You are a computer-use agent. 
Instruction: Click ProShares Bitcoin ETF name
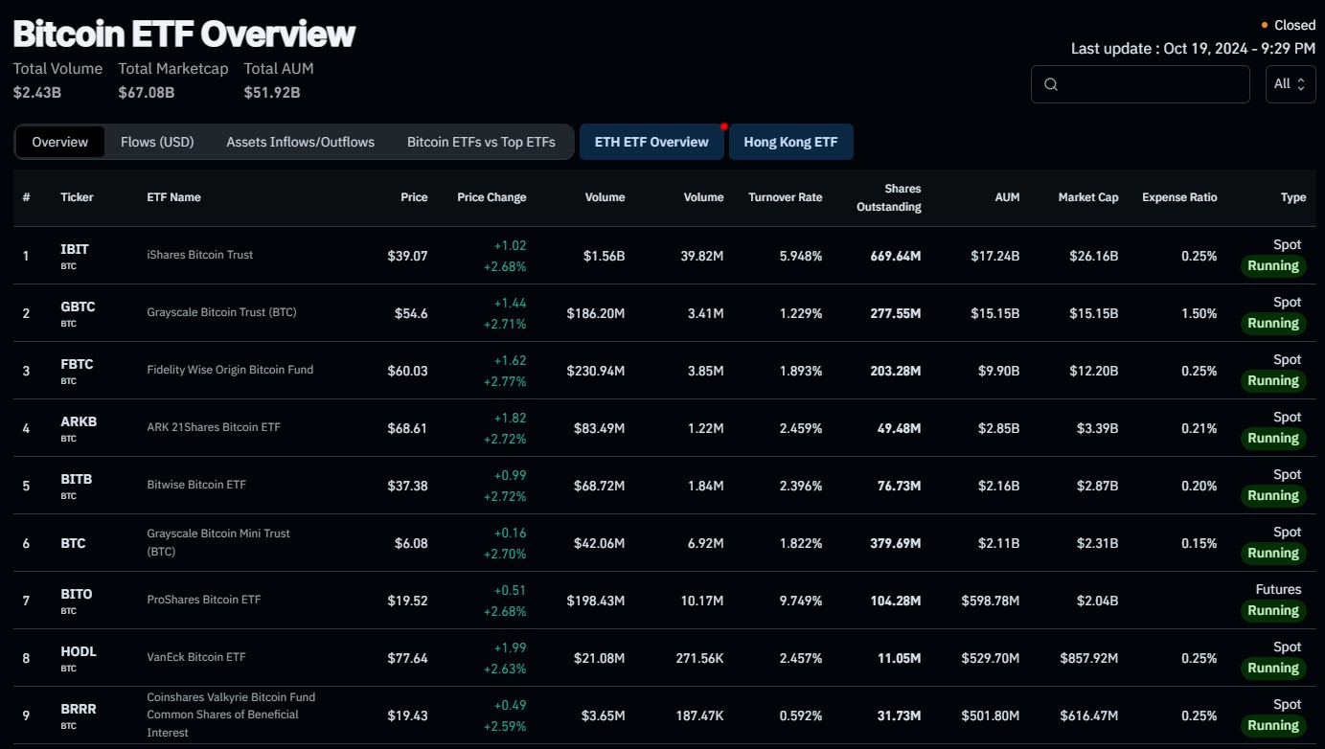point(204,600)
